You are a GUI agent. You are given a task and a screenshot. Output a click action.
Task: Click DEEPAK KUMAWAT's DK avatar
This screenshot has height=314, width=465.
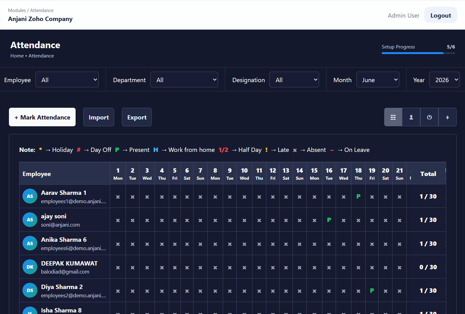click(x=30, y=267)
